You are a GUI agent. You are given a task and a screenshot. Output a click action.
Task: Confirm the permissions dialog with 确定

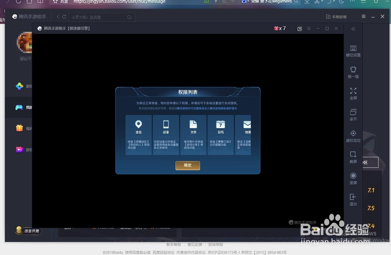point(188,165)
